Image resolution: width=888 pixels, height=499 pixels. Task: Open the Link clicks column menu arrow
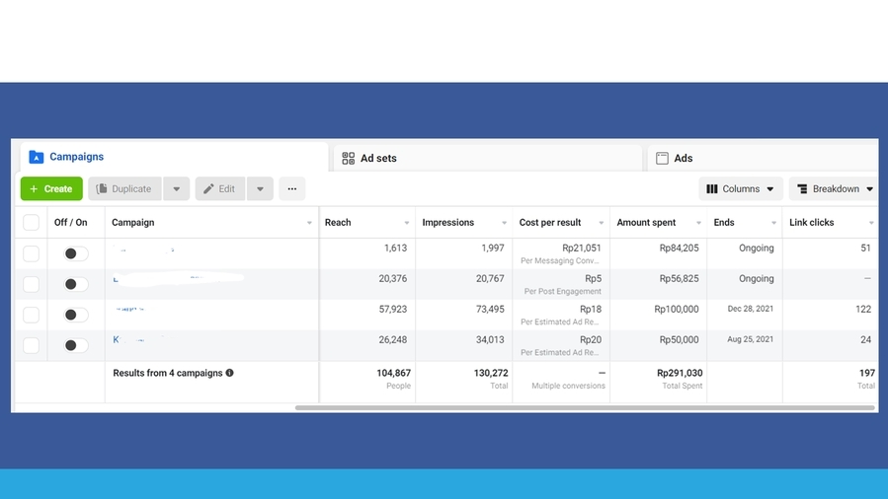871,223
